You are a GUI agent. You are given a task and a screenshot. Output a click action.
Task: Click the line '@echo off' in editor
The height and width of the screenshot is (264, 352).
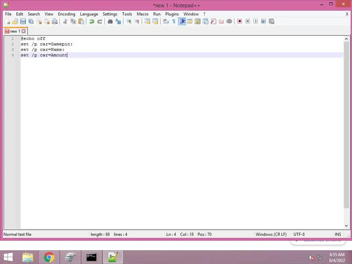(33, 38)
